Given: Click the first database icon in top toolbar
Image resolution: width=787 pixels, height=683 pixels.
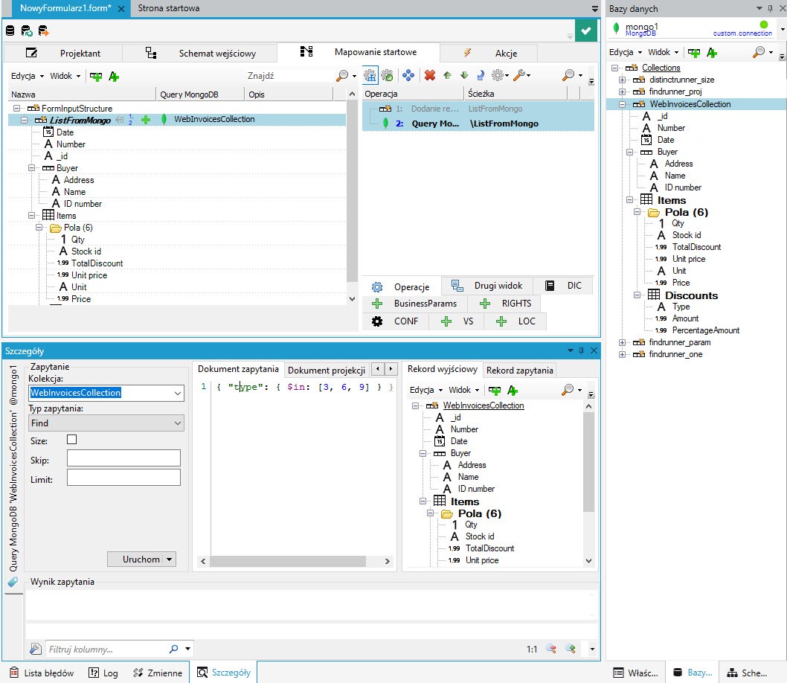Looking at the screenshot, I should [x=10, y=31].
